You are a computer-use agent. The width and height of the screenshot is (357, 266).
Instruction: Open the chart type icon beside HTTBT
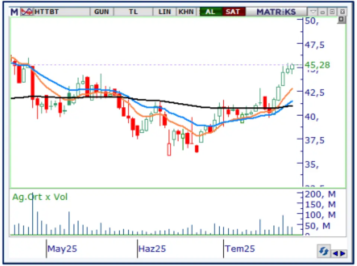pos(27,12)
